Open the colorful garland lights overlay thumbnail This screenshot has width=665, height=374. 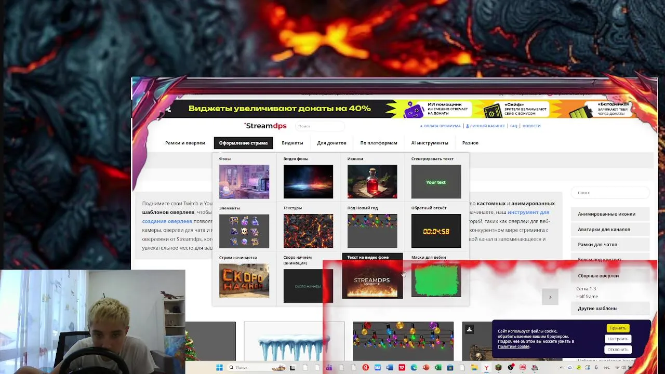point(403,341)
